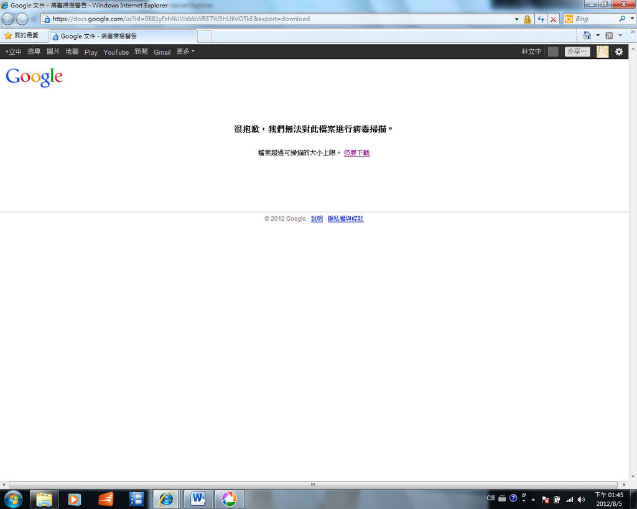The width and height of the screenshot is (637, 509).
Task: Click the red Stop loading icon
Action: coord(553,19)
